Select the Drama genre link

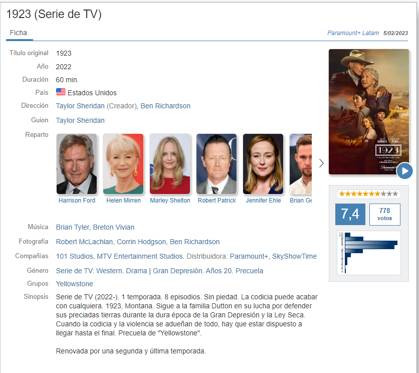tap(136, 271)
